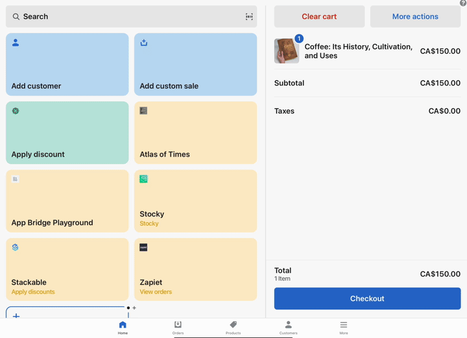Open the Atlas of Times tile
Screen dimensions: 467x338
point(195,133)
